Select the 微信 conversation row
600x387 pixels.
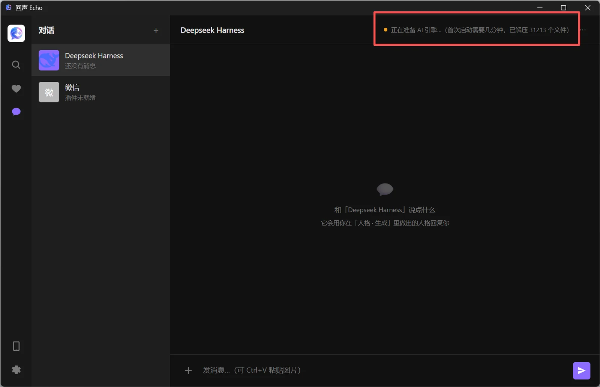tap(101, 92)
